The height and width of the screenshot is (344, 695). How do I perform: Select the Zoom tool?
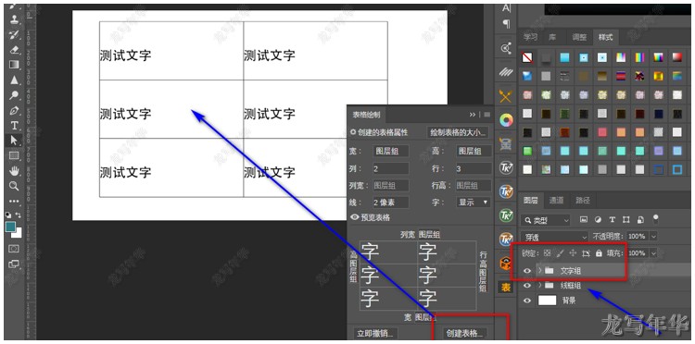point(14,186)
